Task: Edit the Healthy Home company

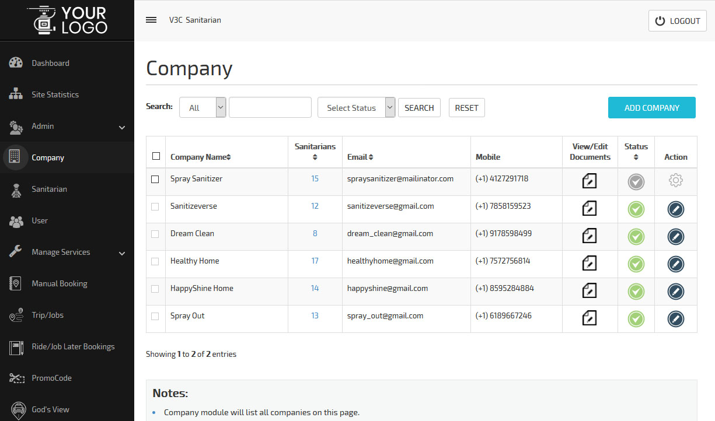Action: [x=675, y=264]
